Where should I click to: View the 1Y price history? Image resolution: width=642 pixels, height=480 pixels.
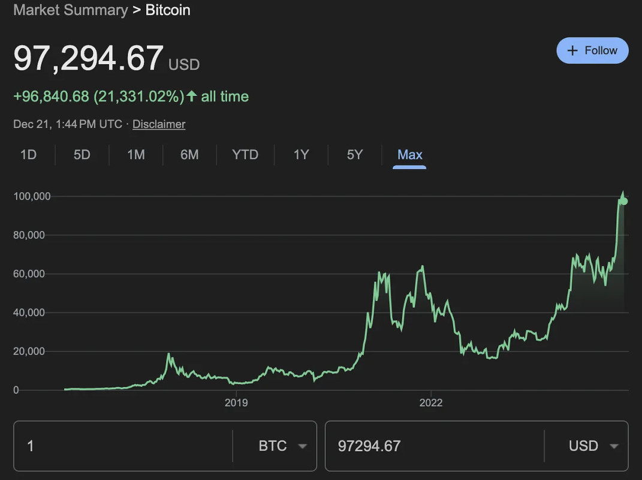(x=301, y=155)
